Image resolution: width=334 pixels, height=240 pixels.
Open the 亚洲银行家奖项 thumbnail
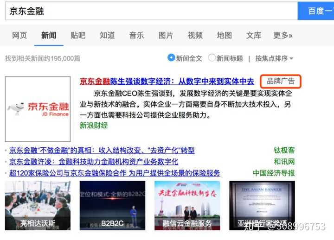pos(262,206)
